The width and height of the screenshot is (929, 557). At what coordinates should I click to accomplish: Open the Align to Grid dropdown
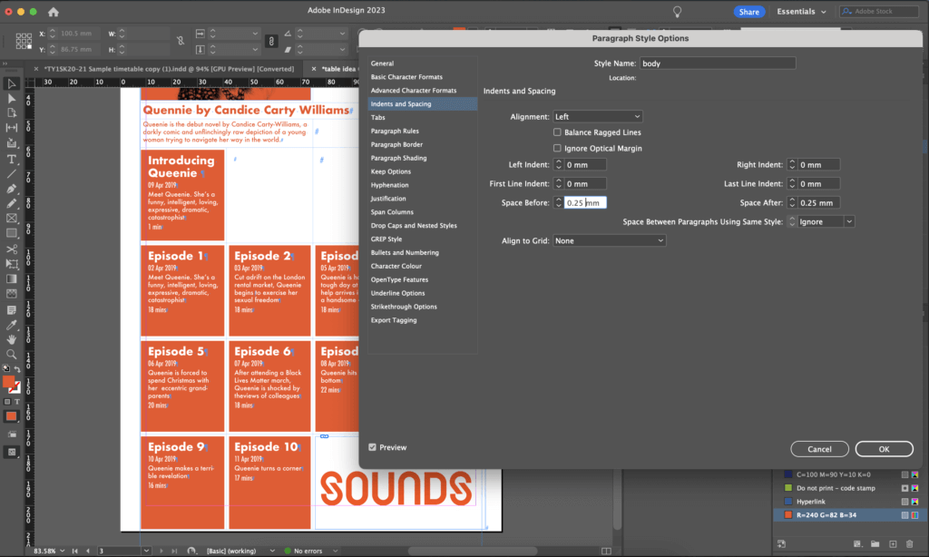609,240
